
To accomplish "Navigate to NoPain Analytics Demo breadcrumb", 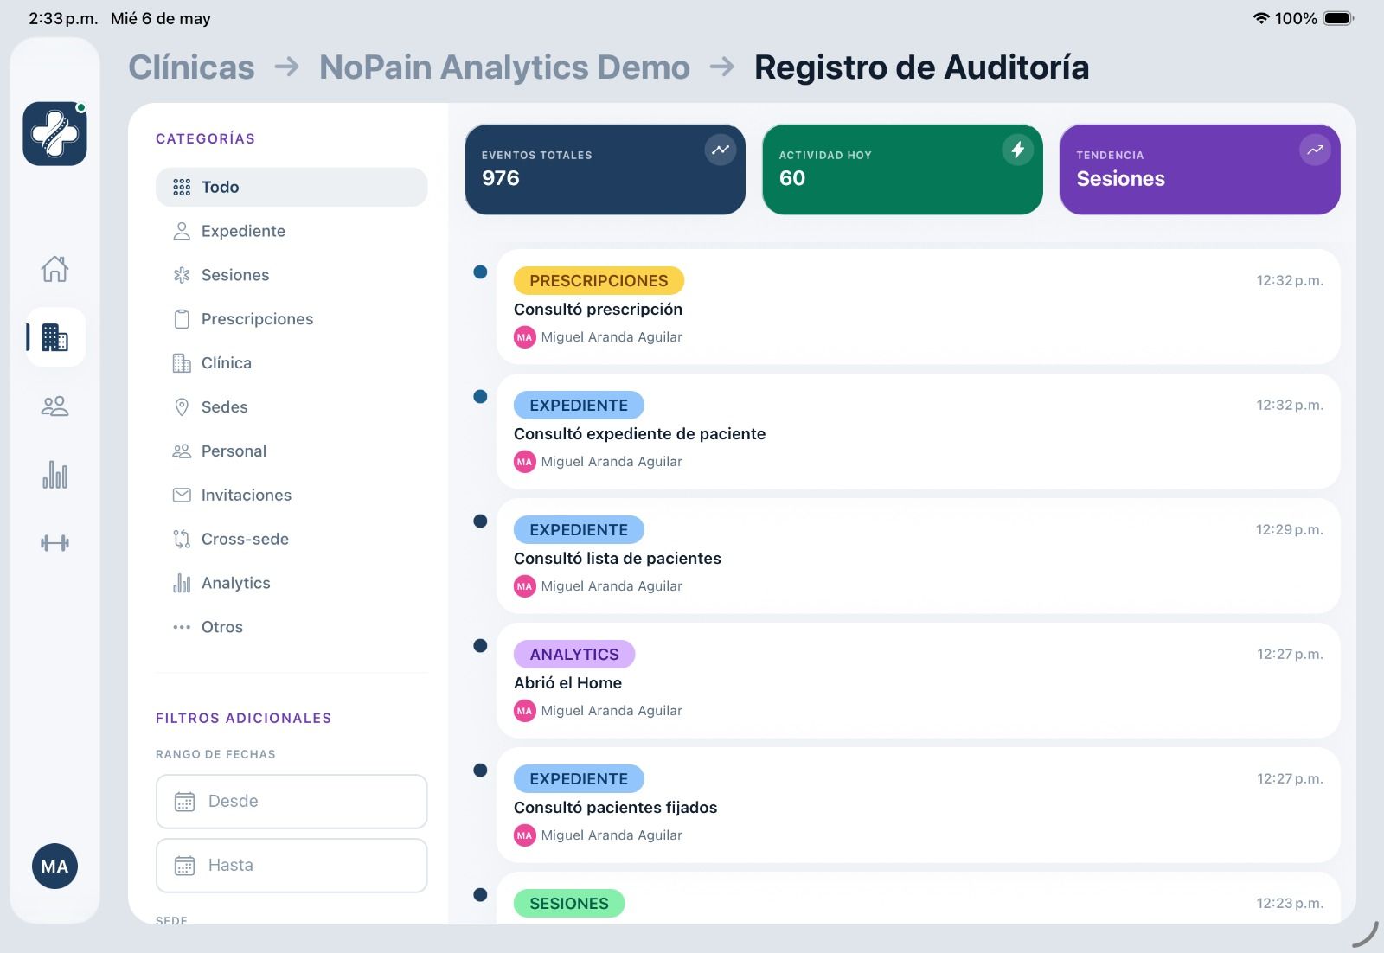I will tap(504, 67).
